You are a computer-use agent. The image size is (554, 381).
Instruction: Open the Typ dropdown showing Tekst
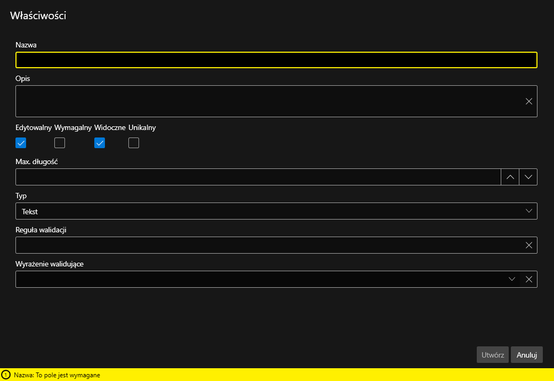coord(276,211)
